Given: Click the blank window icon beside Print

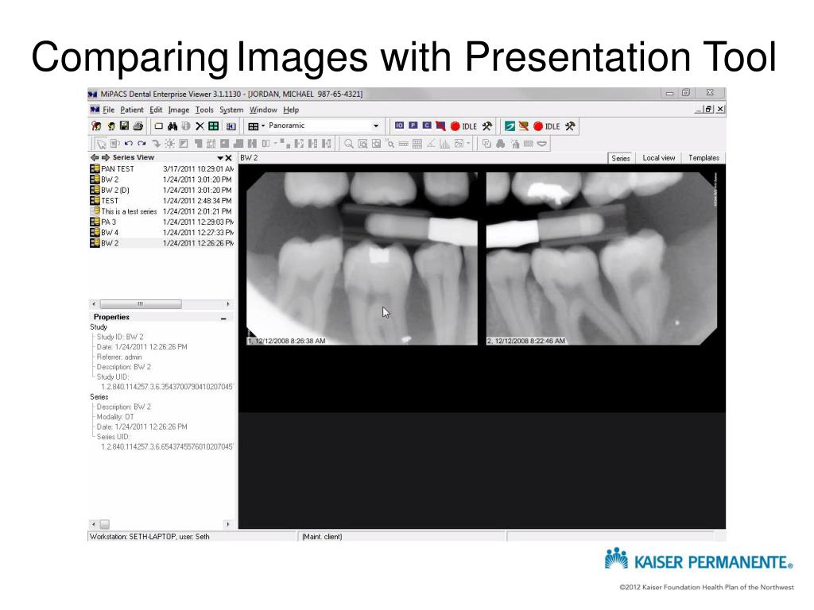Looking at the screenshot, I should [x=159, y=126].
